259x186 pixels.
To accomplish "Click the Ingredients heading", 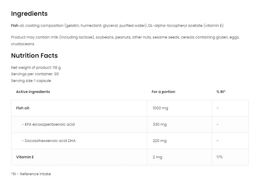I will tap(29, 13).
